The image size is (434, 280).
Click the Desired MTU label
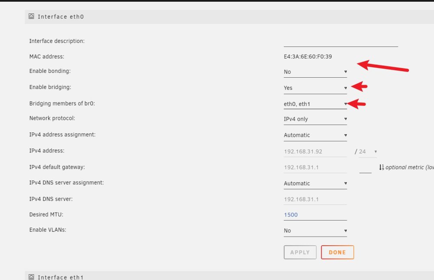(x=46, y=214)
